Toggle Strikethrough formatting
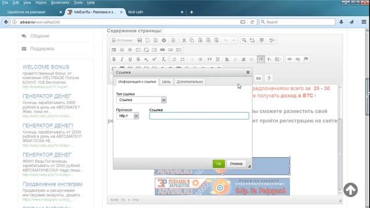 tap(138, 59)
